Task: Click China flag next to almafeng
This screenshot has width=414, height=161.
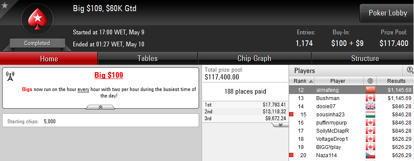Action: pyautogui.click(x=370, y=90)
